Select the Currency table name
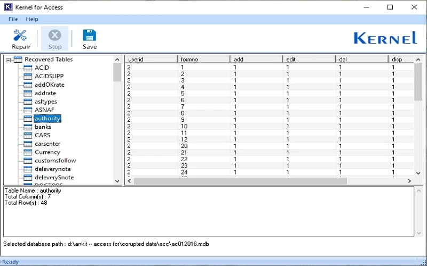 (x=47, y=152)
